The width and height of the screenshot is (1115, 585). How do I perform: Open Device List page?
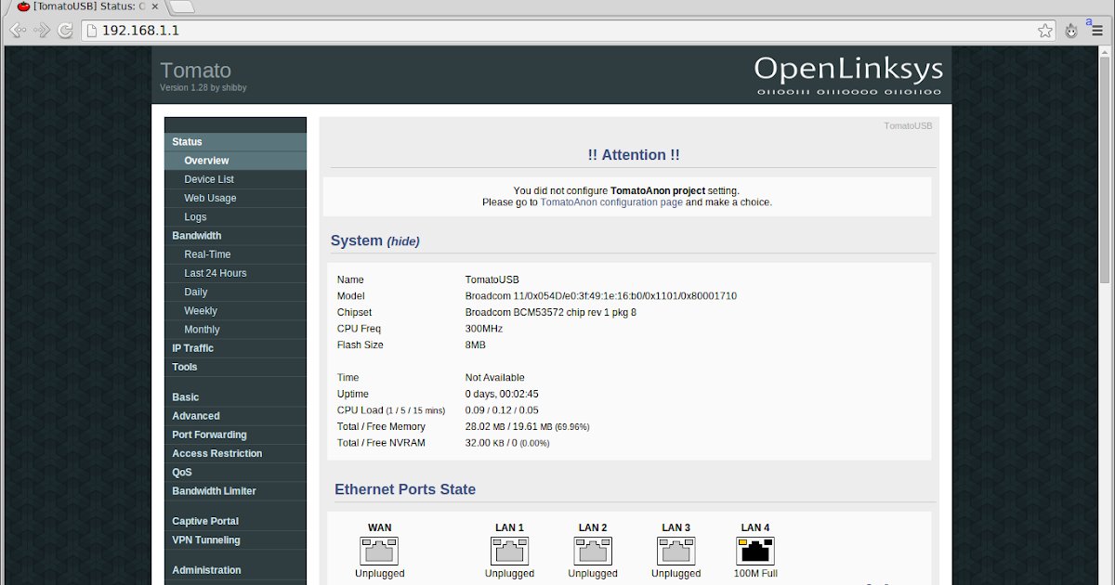[x=235, y=179]
